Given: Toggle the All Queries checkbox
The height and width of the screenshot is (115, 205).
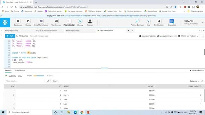Looking at the screenshot, I should click(x=17, y=36).
